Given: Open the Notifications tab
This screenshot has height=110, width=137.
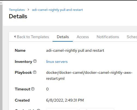Looking at the screenshot, I should pyautogui.click(x=108, y=37).
